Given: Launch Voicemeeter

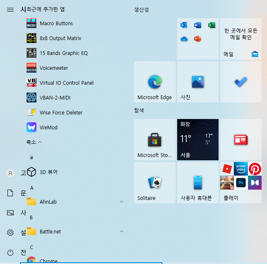Looking at the screenshot, I should pos(47,68).
